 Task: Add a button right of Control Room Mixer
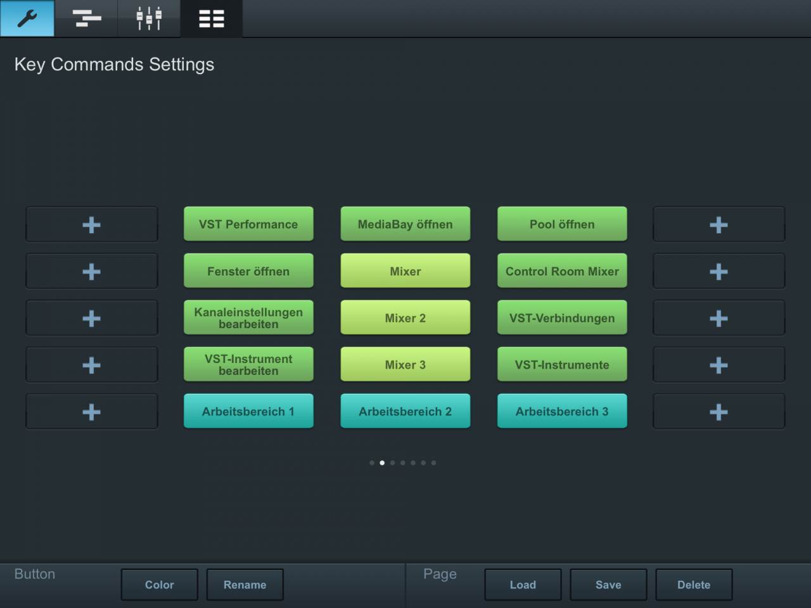(x=718, y=271)
